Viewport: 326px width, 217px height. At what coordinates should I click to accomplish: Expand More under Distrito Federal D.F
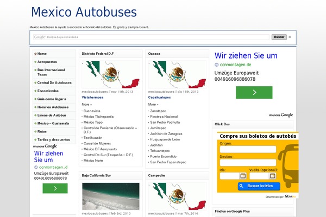tap(86, 104)
